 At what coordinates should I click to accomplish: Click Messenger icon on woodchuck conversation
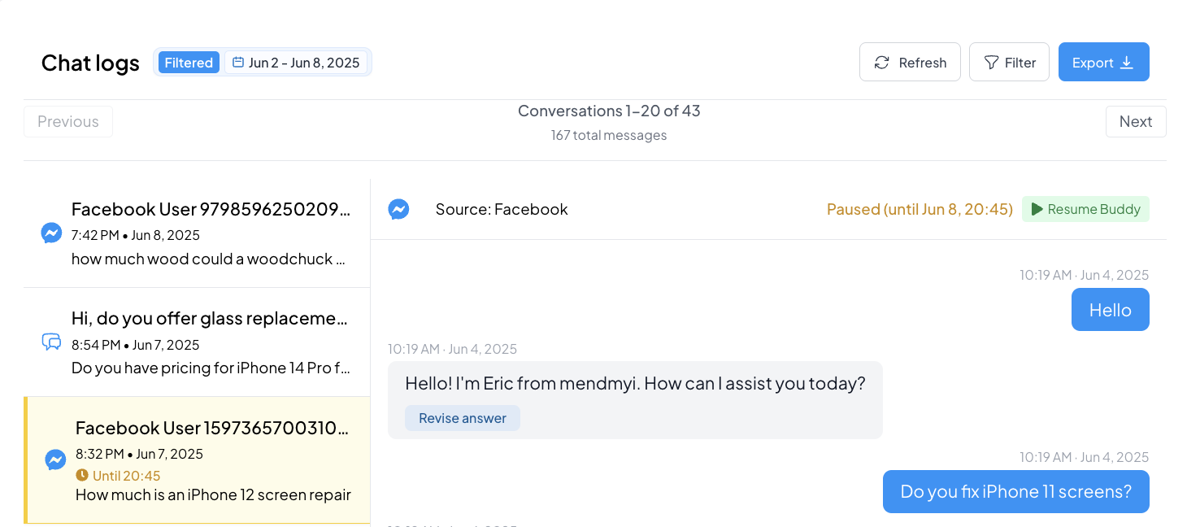coord(51,233)
